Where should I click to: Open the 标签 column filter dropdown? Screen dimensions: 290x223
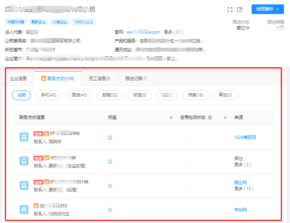(171, 118)
